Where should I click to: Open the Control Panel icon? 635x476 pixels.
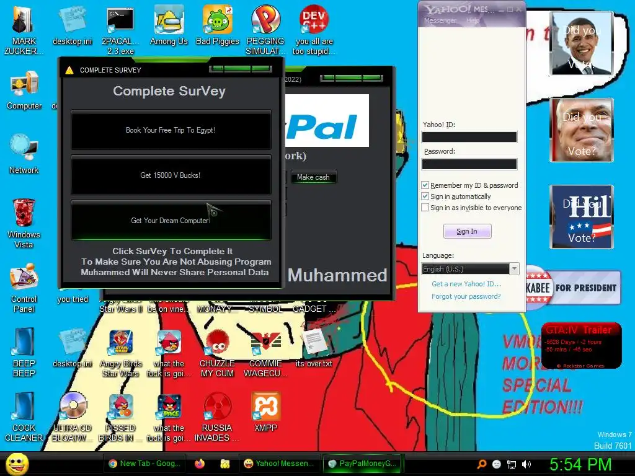pyautogui.click(x=24, y=288)
